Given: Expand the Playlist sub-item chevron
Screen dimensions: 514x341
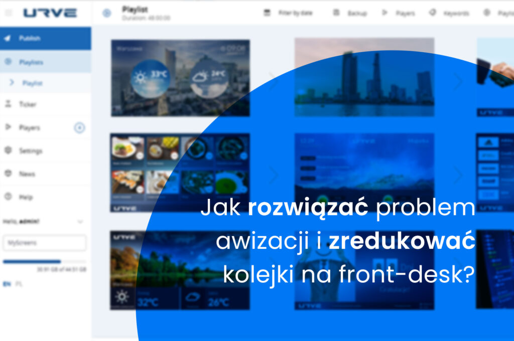Looking at the screenshot, I should (12, 83).
